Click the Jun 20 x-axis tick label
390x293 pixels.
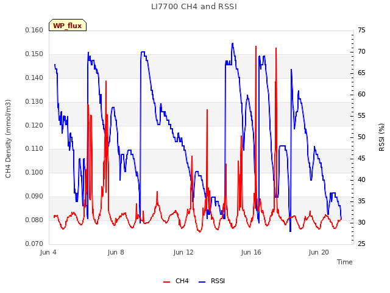[x=319, y=252]
